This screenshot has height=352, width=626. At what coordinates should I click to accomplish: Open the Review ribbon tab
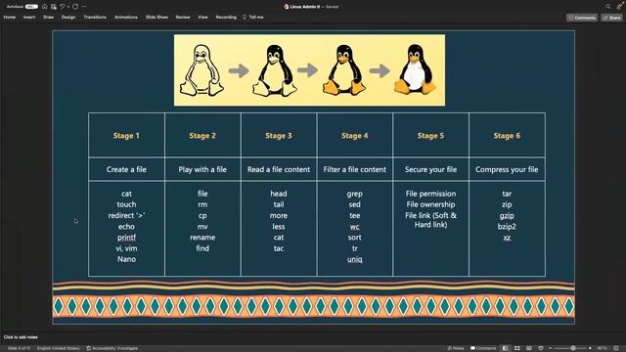(x=183, y=18)
